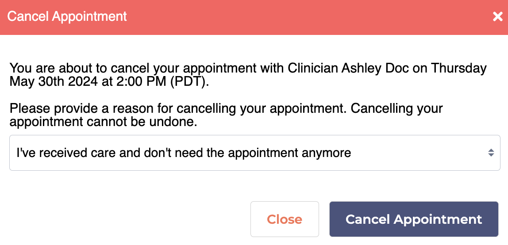Click the Cancel Appointment header title
The height and width of the screenshot is (245, 508).
[67, 17]
